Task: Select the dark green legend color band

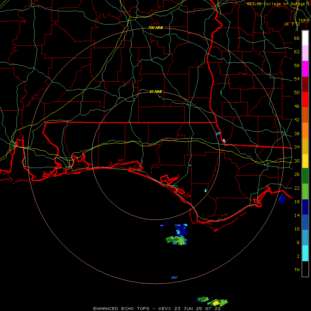Action: click(x=305, y=176)
